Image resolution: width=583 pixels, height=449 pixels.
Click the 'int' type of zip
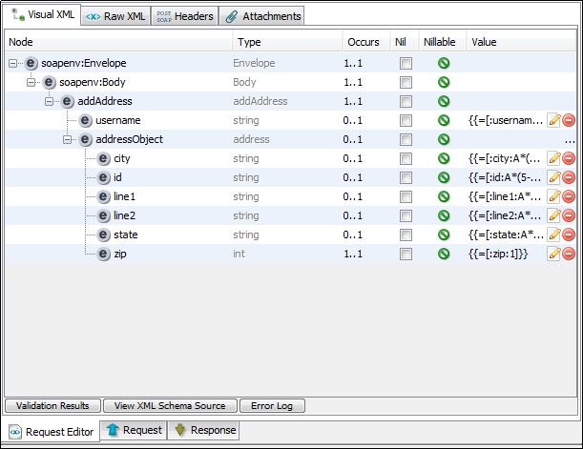239,254
